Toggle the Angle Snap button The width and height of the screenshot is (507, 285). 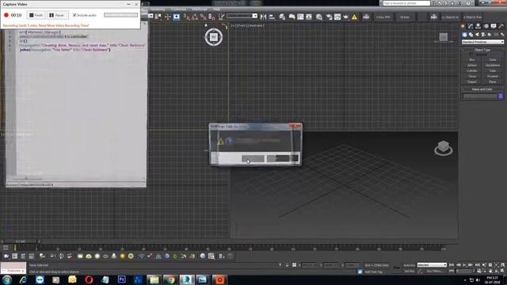195,17
